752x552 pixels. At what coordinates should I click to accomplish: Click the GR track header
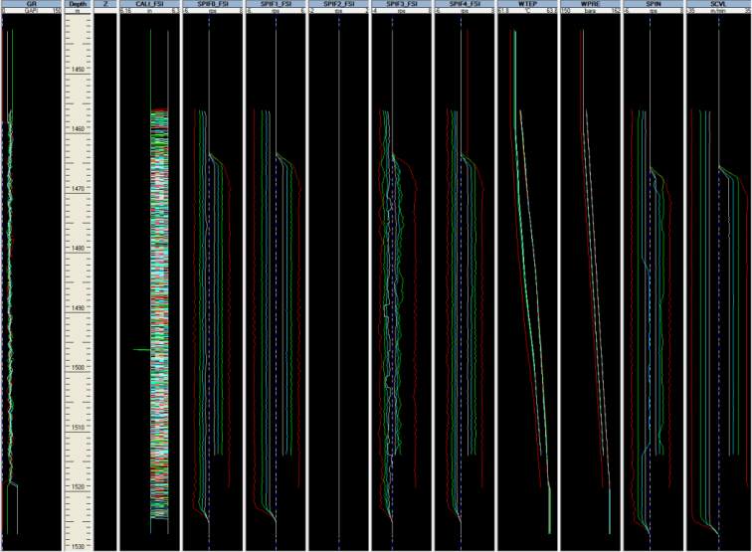click(x=31, y=4)
